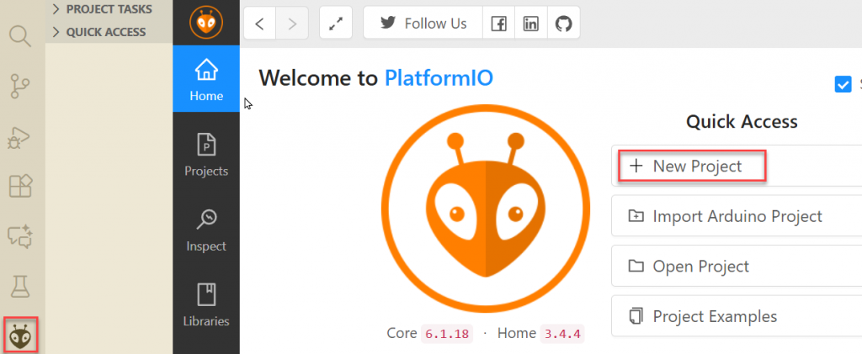Image resolution: width=862 pixels, height=354 pixels.
Task: Open the Libraries tab
Action: click(x=206, y=305)
